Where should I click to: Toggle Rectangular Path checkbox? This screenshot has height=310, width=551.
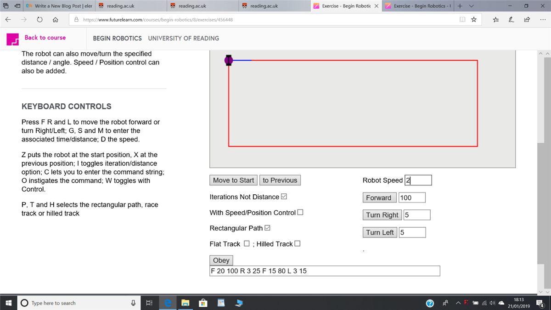tap(268, 228)
